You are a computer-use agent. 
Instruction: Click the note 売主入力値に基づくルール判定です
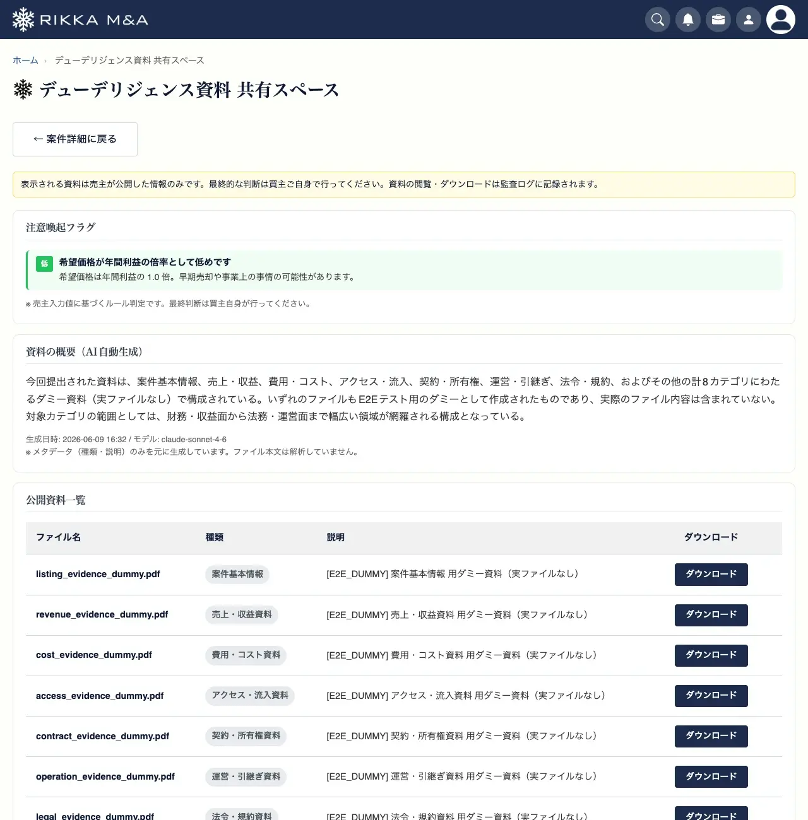[x=169, y=304]
